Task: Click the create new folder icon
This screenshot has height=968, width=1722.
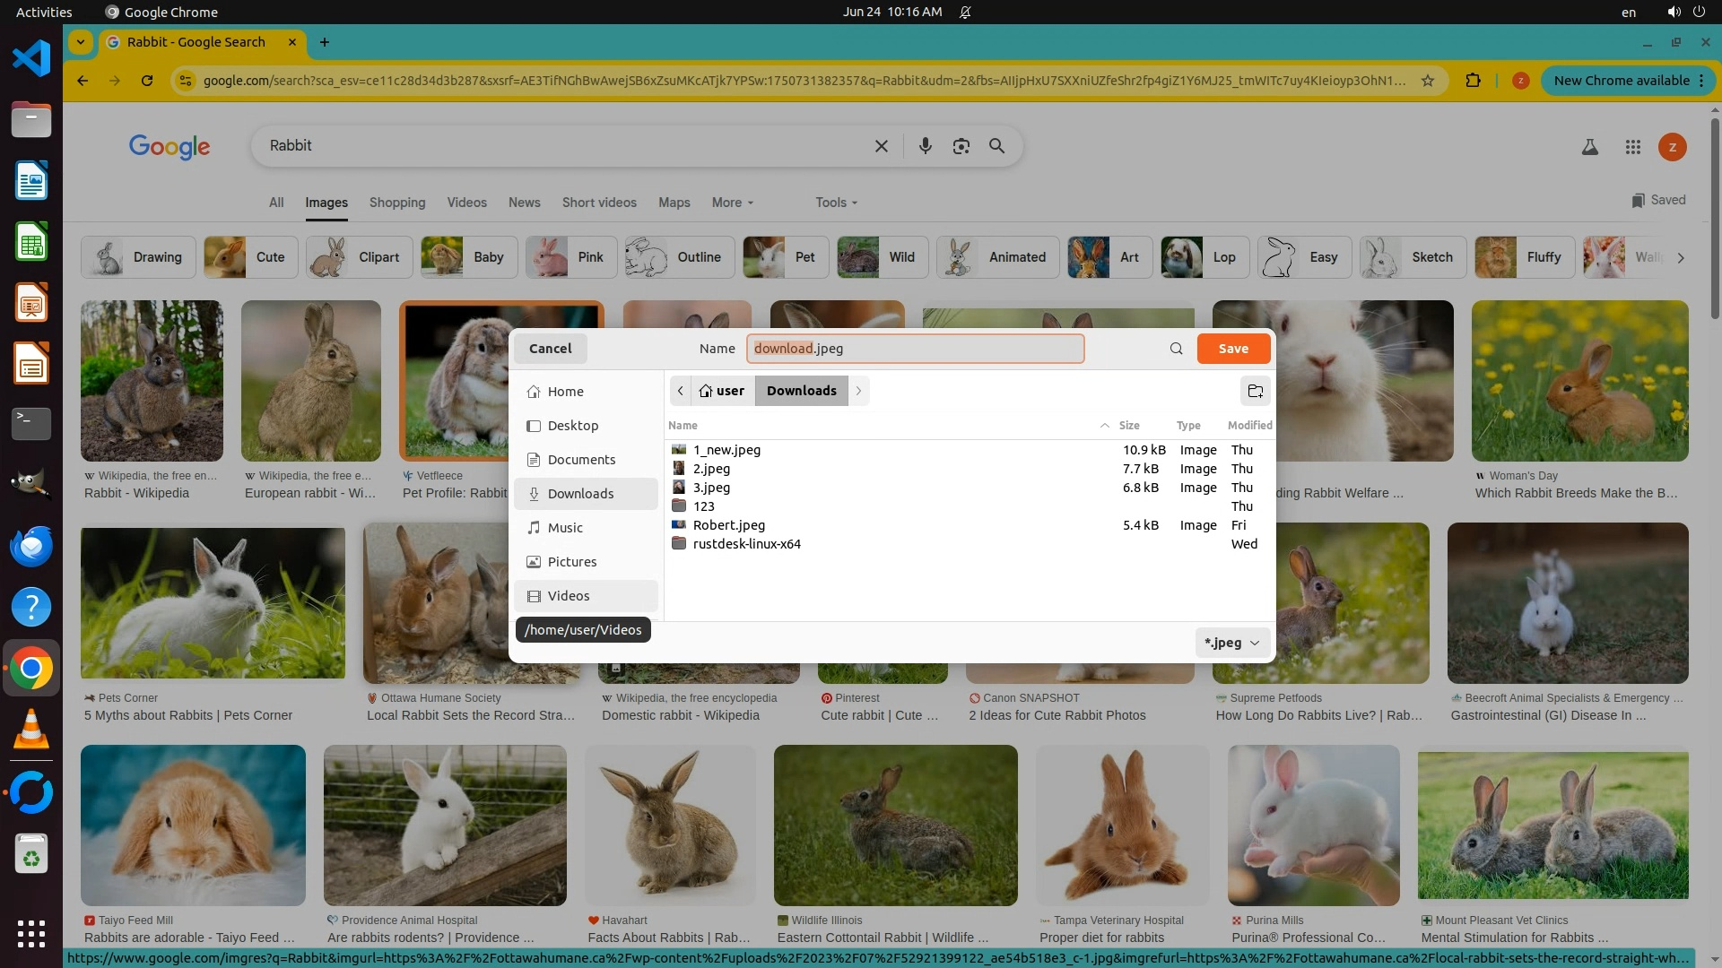Action: (1255, 391)
